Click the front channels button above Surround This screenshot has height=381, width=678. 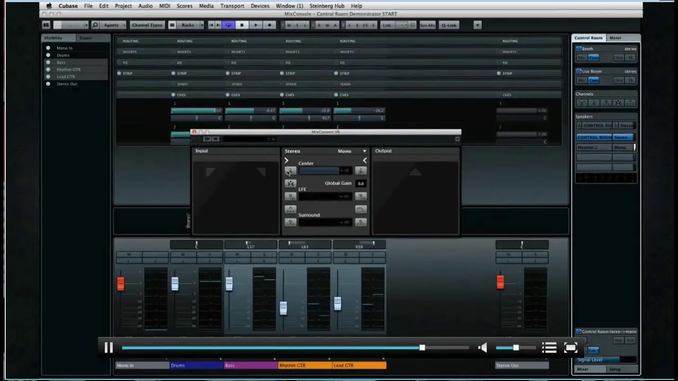coord(290,209)
